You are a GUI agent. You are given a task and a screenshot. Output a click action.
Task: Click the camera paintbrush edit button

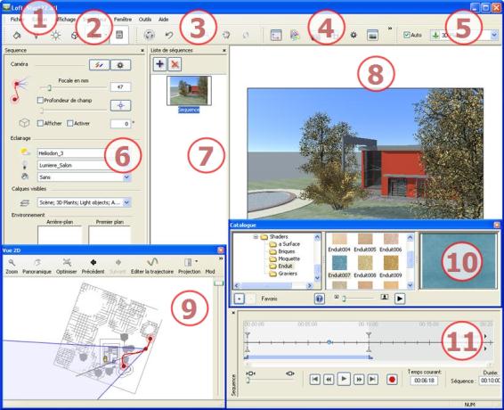(99, 65)
